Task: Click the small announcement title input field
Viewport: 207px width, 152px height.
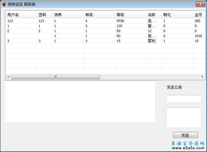Action: pyautogui.click(x=184, y=99)
